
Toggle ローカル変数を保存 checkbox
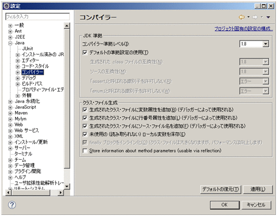(85, 134)
